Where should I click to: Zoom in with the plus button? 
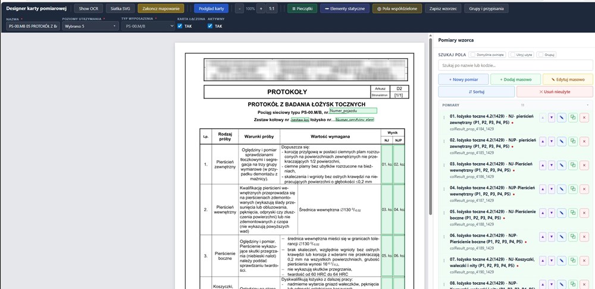261,9
